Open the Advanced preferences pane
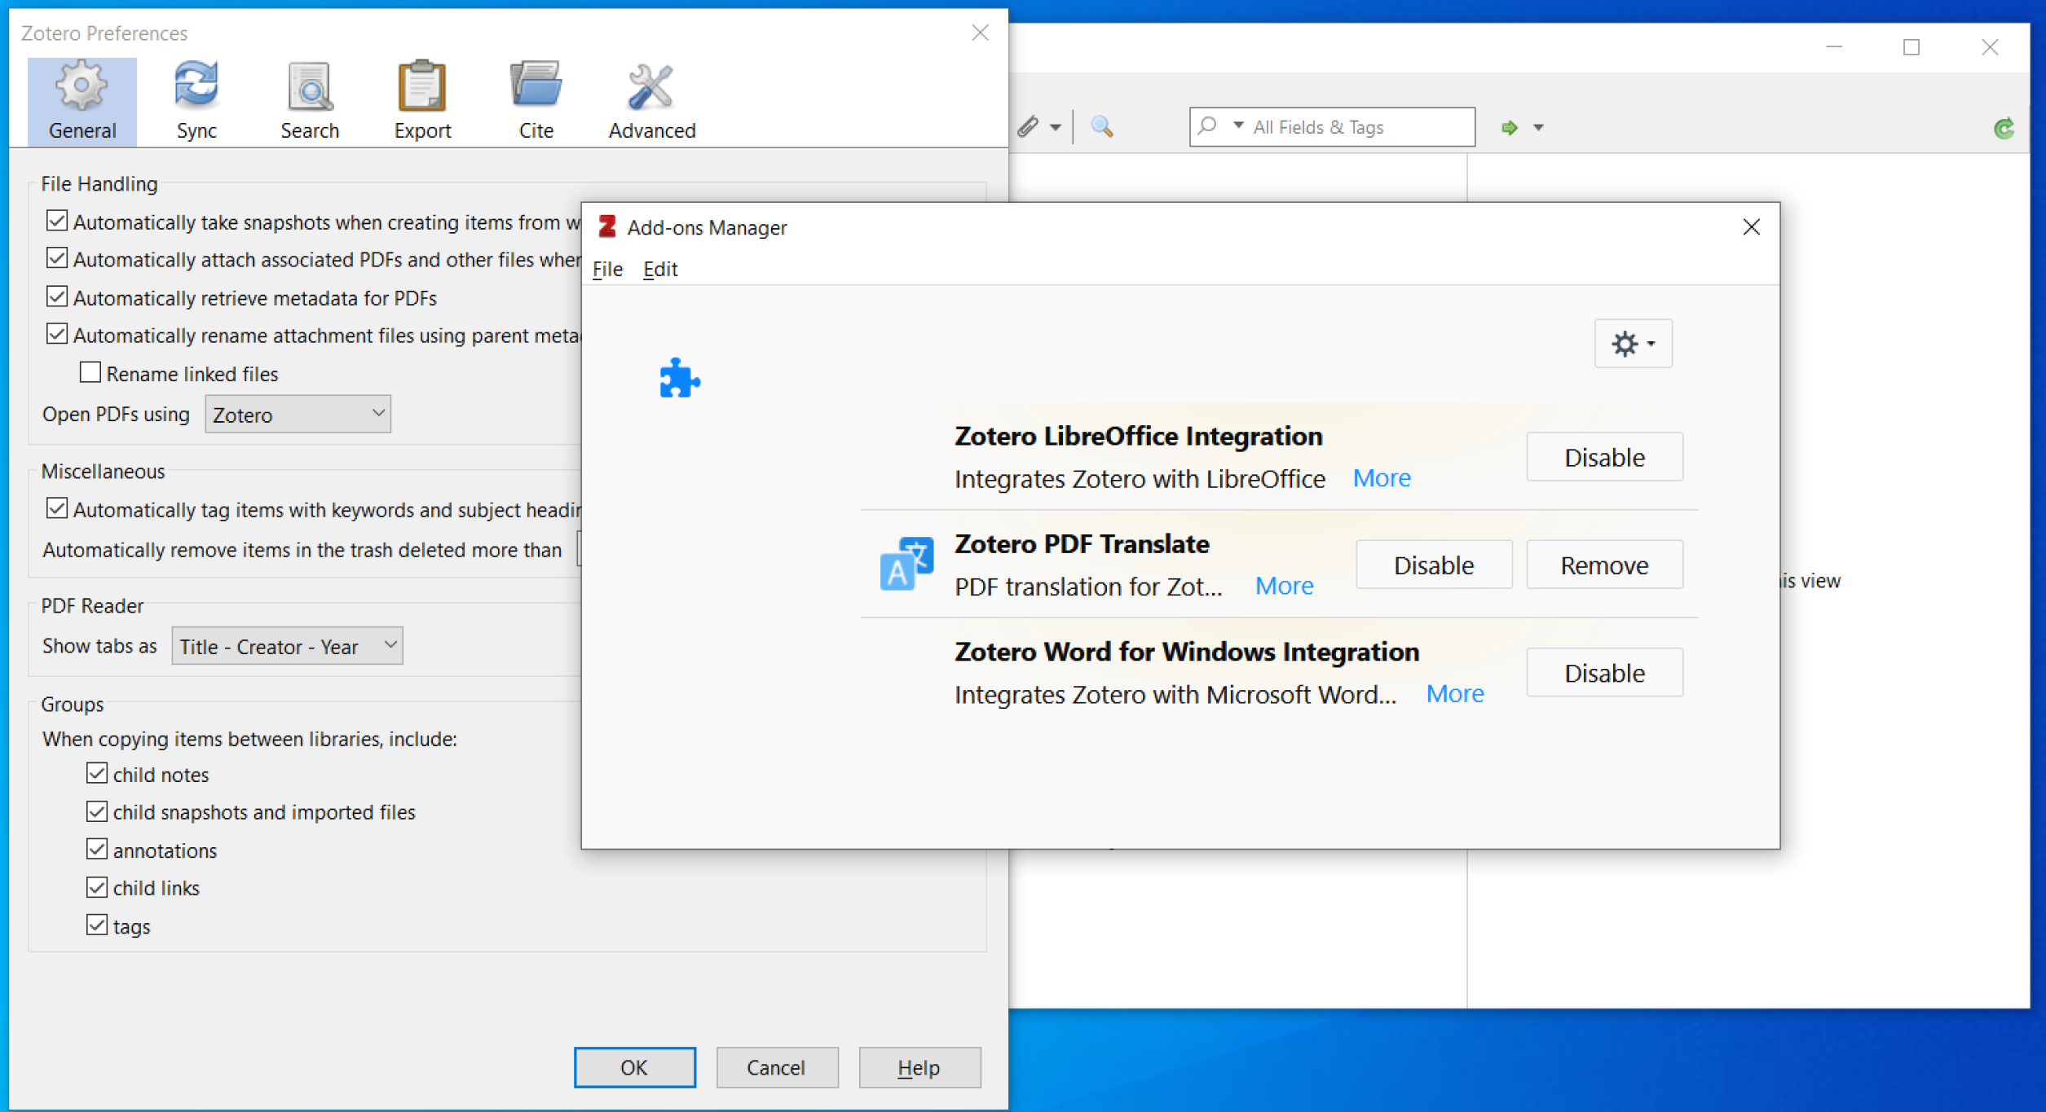Image resolution: width=2046 pixels, height=1112 pixels. (650, 98)
